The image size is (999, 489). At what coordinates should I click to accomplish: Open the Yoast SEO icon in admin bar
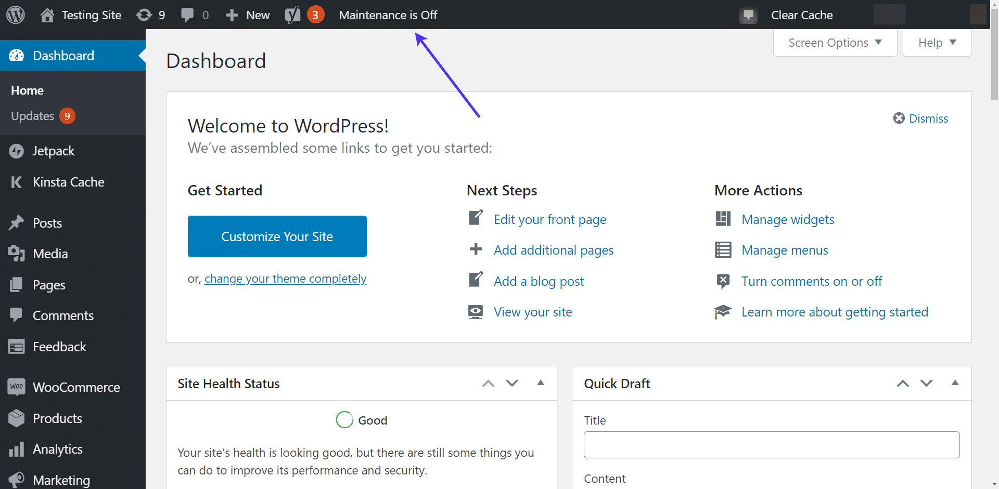[293, 15]
